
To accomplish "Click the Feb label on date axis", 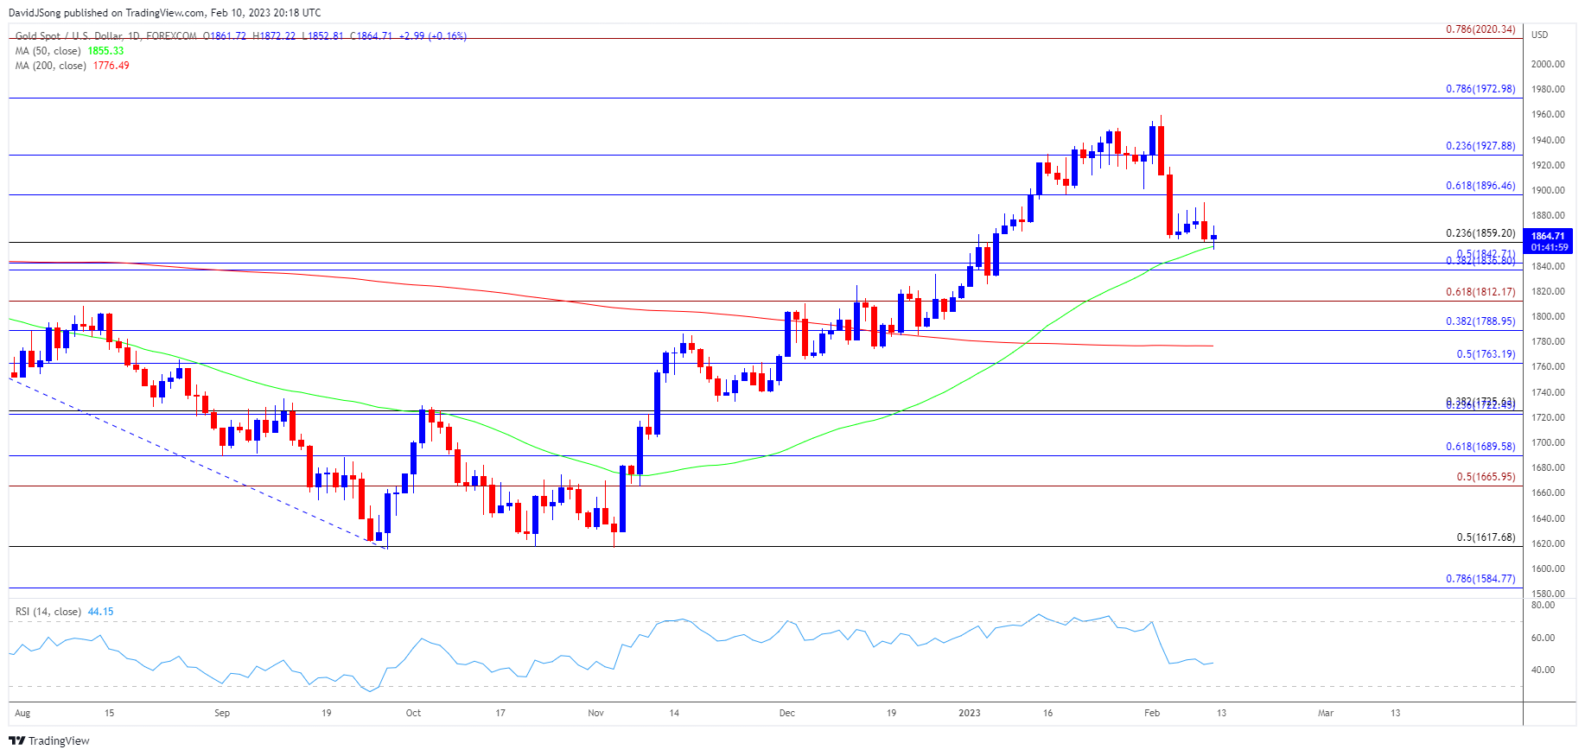I will pyautogui.click(x=1151, y=713).
